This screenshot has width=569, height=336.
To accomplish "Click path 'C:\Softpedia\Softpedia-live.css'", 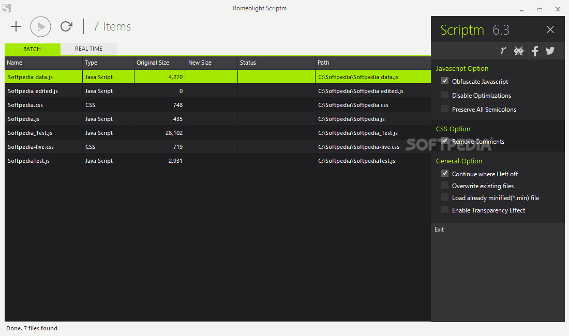I will (358, 147).
